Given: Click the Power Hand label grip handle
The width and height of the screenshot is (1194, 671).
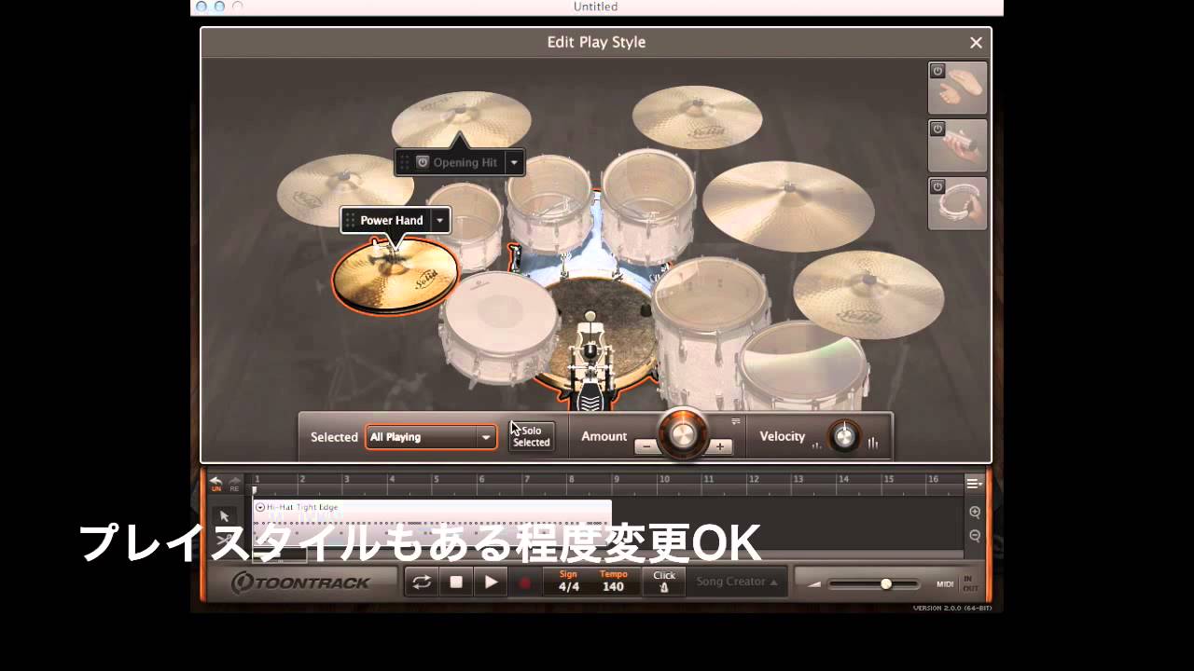Looking at the screenshot, I should click(350, 220).
